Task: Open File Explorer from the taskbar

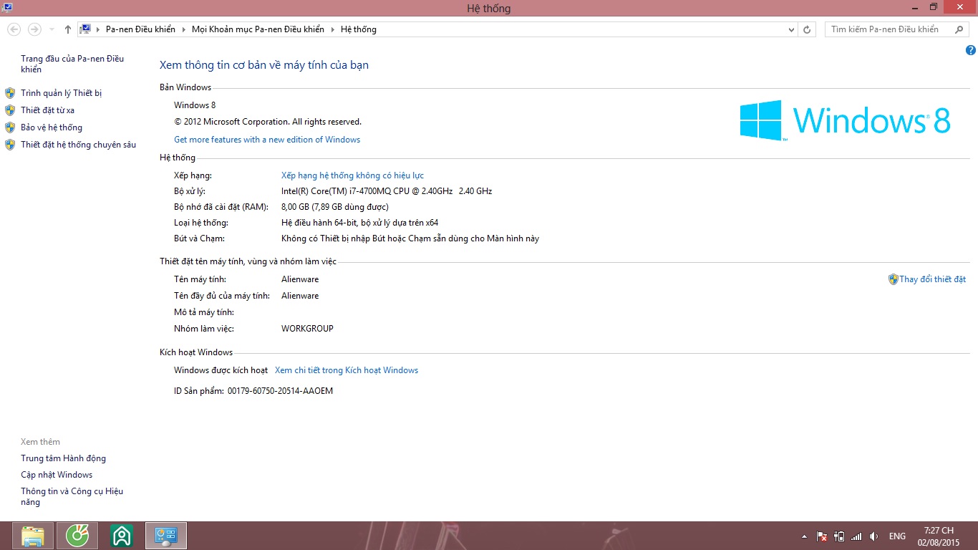Action: [x=33, y=536]
